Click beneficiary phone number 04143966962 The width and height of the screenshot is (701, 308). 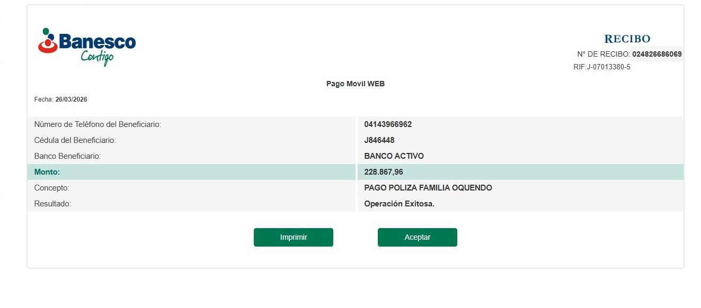388,124
